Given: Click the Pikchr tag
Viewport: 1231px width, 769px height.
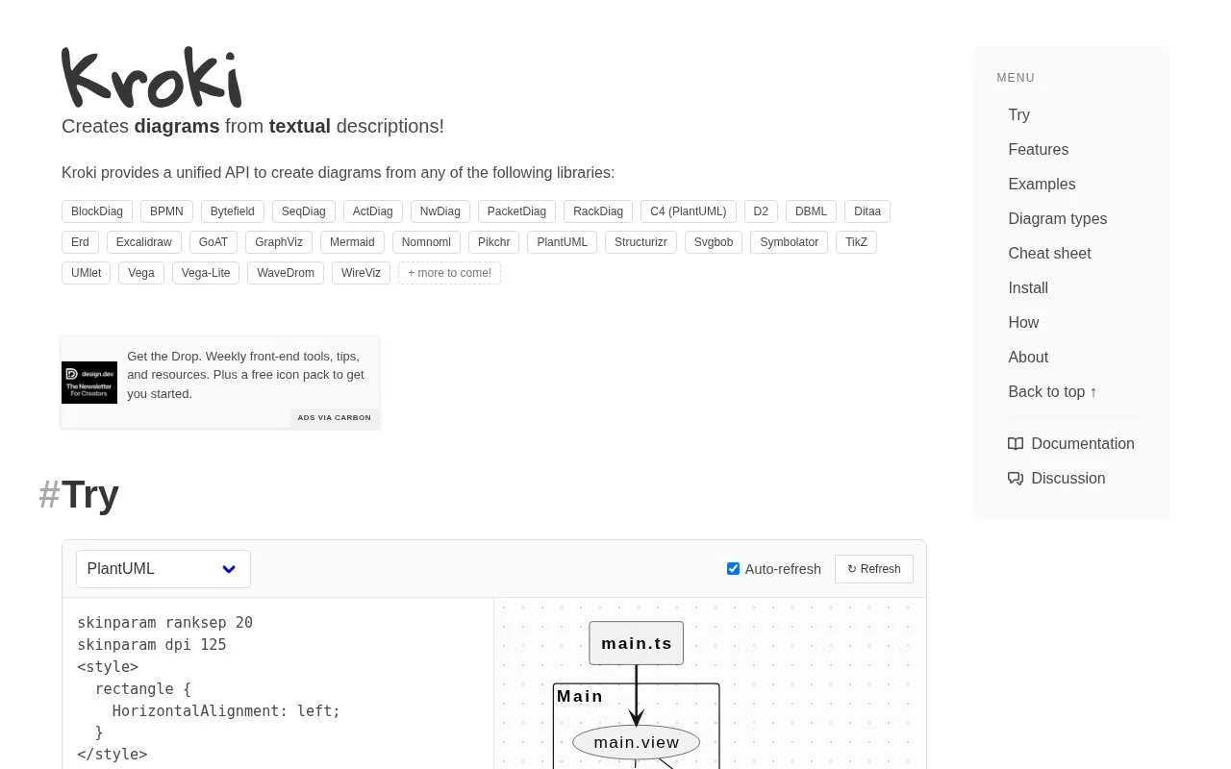Looking at the screenshot, I should tap(494, 242).
